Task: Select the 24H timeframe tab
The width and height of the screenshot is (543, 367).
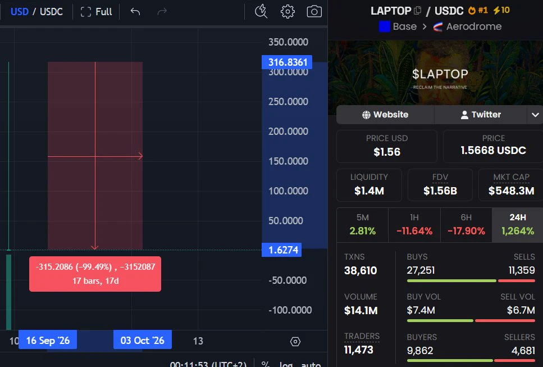Action: [517, 225]
